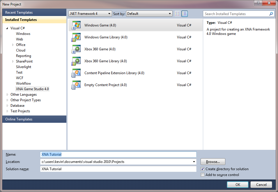278x192 pixels.
Task: Click the Empty Content Project icon
Action: tap(76, 85)
